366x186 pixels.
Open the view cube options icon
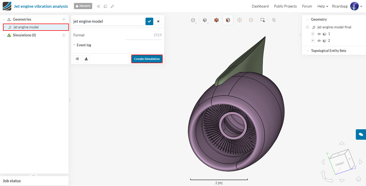pos(193,20)
